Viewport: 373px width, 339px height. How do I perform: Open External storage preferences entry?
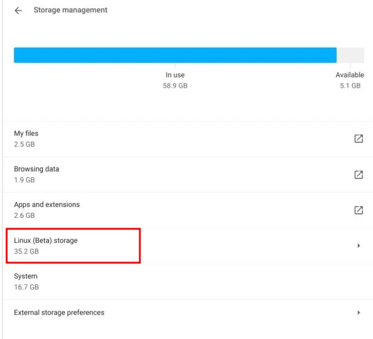[59, 313]
